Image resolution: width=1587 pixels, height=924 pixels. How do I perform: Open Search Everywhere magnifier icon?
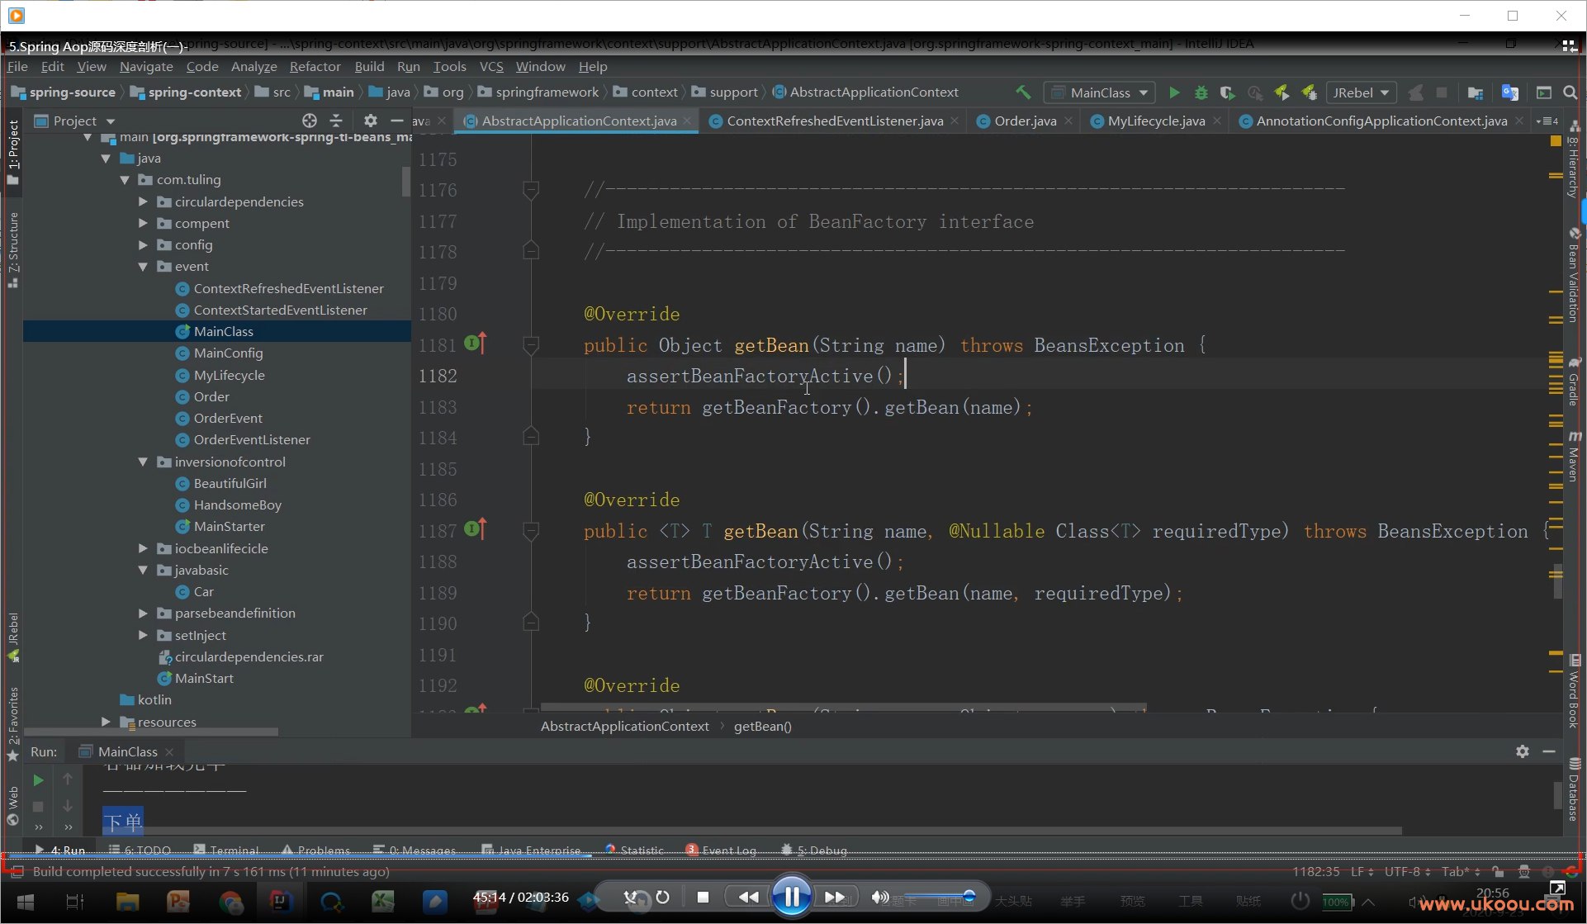tap(1570, 92)
